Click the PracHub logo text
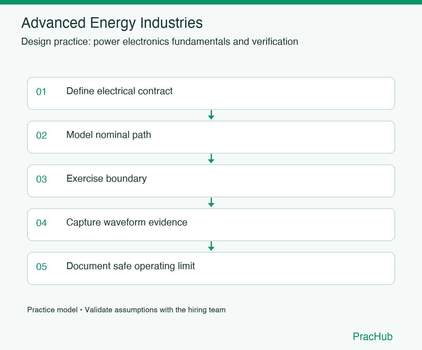Image resolution: width=422 pixels, height=350 pixels. 373,336
